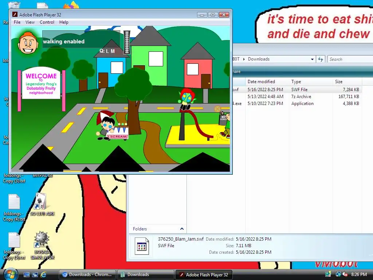Click Show Desktop quick launch icon
The width and height of the screenshot is (373, 280).
(x=26, y=275)
